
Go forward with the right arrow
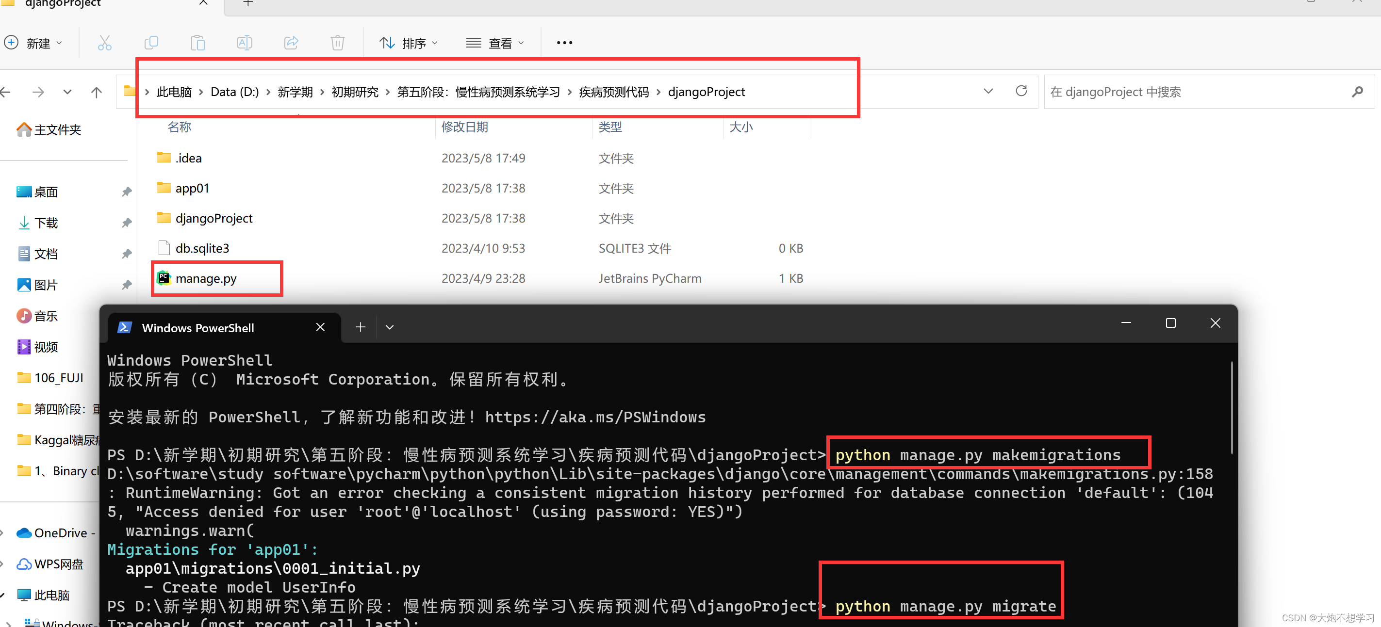pyautogui.click(x=38, y=92)
